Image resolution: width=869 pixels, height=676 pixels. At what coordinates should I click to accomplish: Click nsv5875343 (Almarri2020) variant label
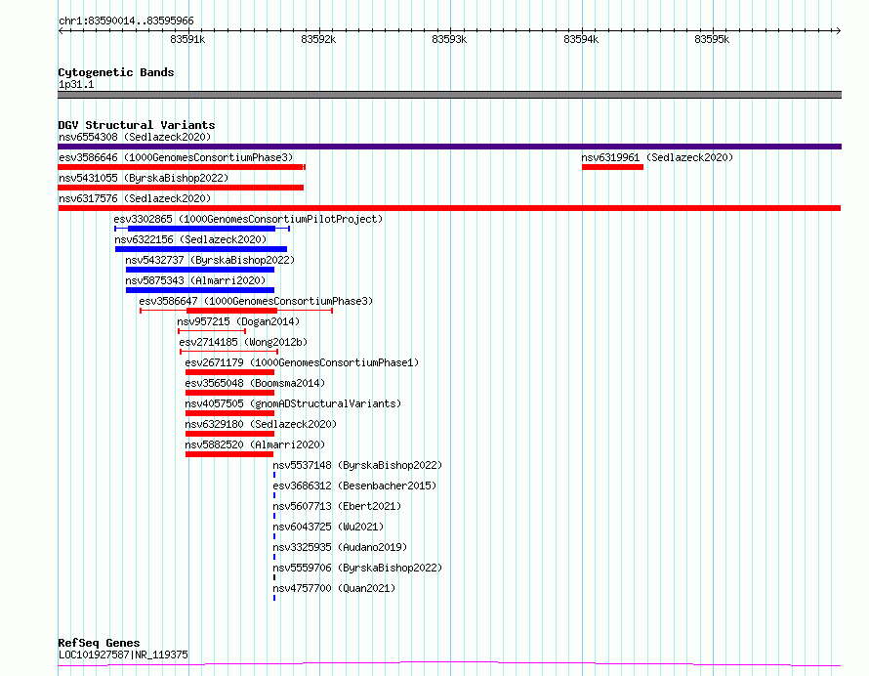(195, 280)
